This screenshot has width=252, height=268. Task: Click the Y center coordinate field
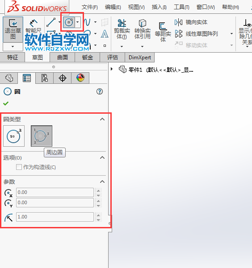point(55,202)
